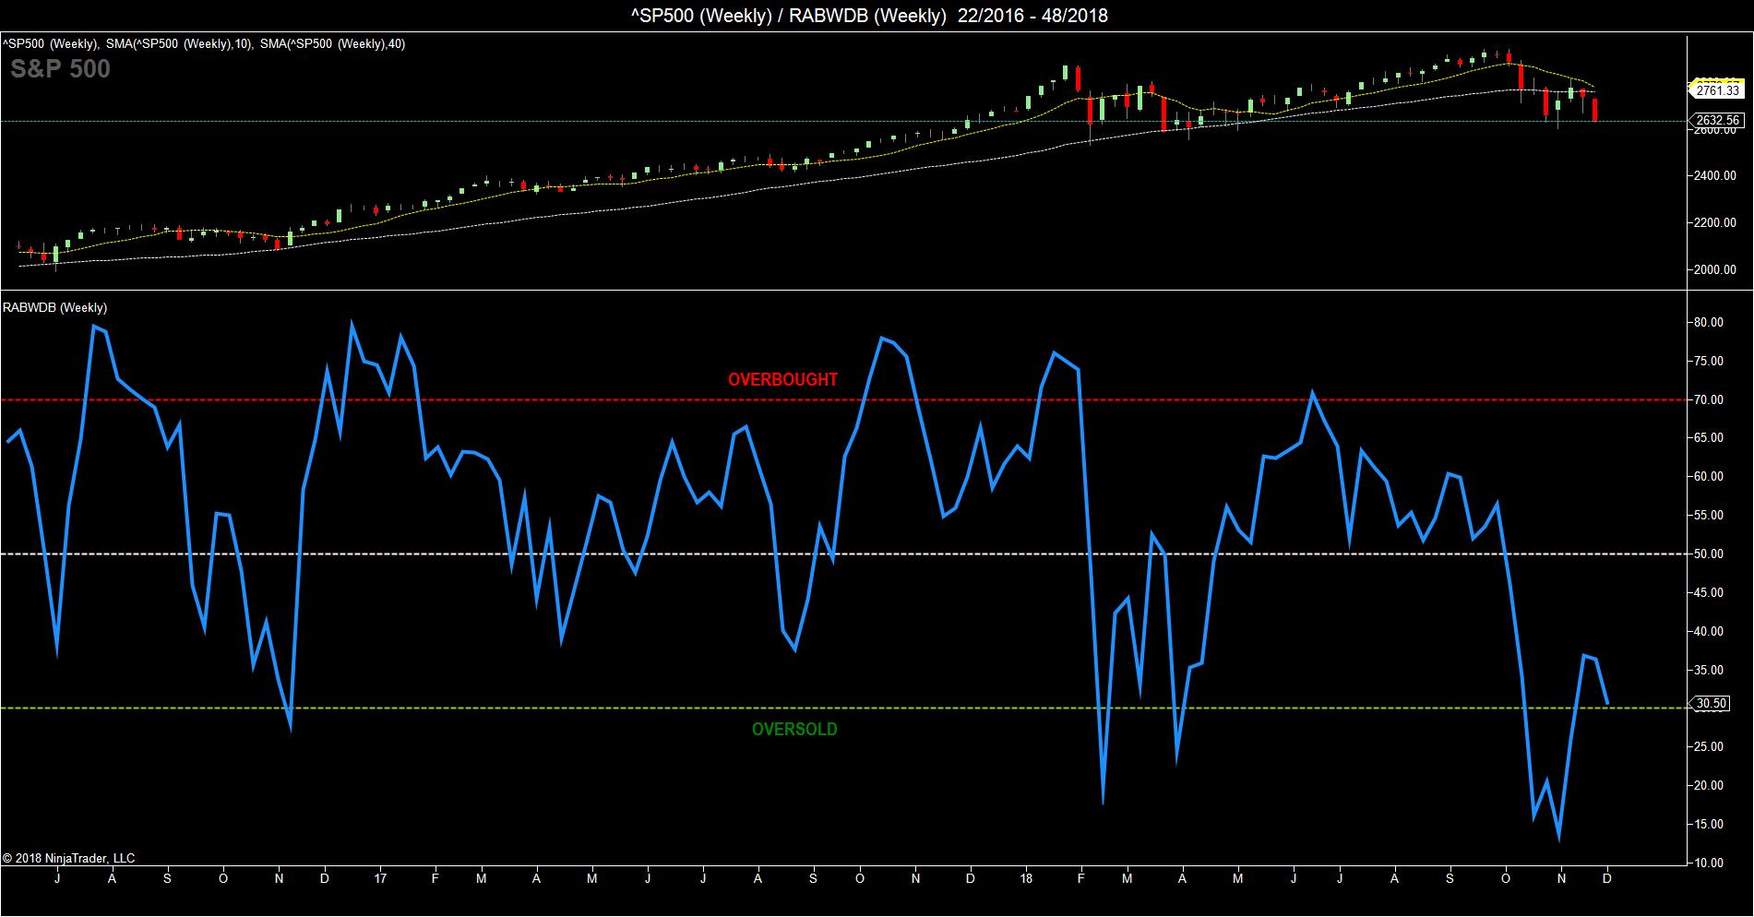Click the "17" year label on time axis
Viewport: 1754px width, 917px height.
tap(380, 879)
